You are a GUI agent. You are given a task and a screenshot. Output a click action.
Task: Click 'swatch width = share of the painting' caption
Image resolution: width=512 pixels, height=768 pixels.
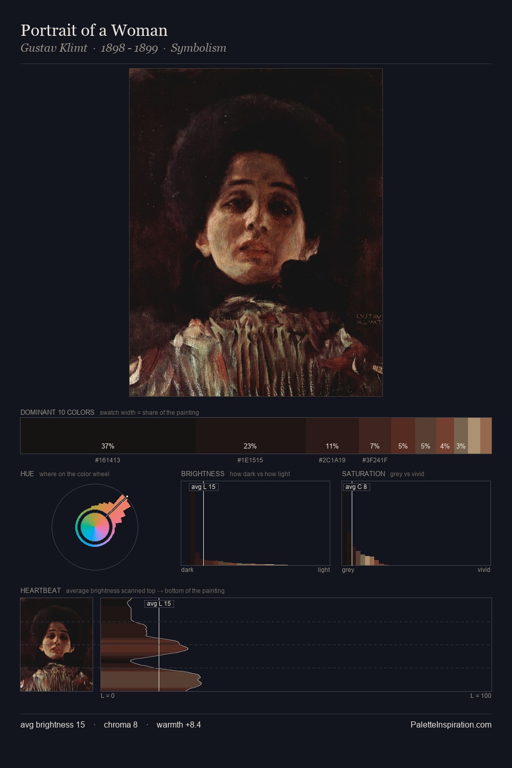[x=150, y=413]
